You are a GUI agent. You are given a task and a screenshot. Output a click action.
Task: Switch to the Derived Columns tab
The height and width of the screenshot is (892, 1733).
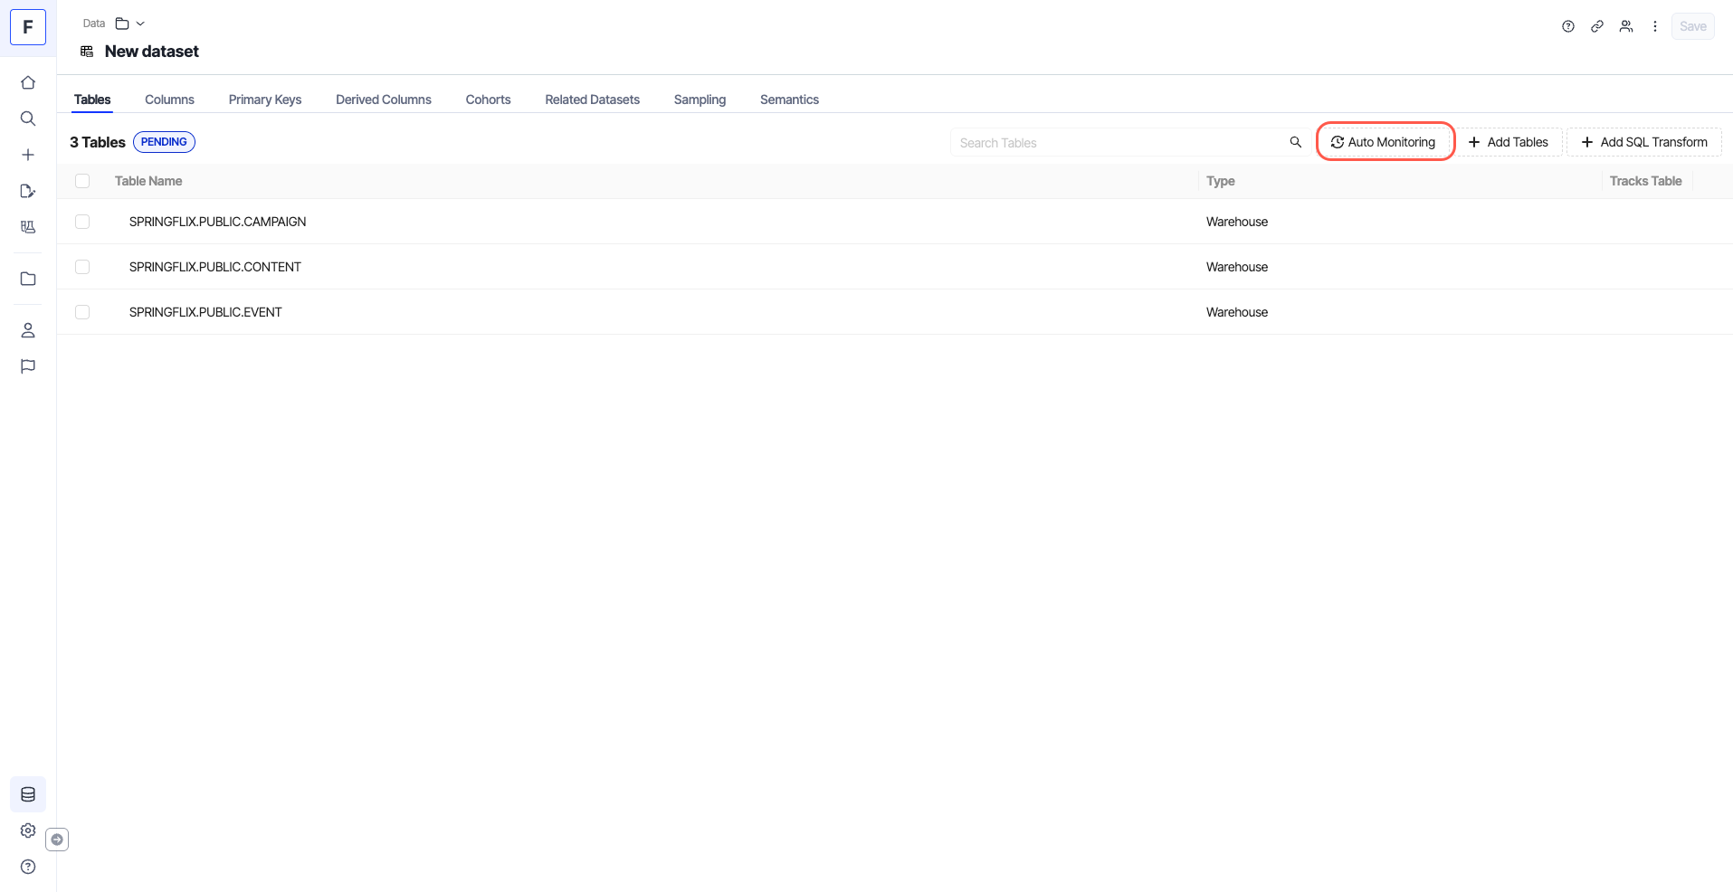[383, 100]
